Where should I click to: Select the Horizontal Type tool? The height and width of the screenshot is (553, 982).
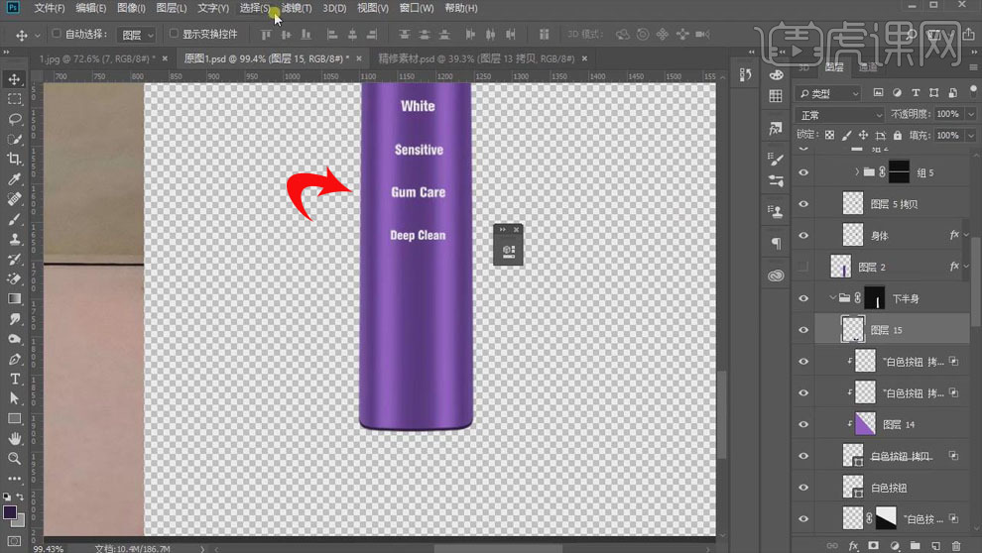point(15,380)
